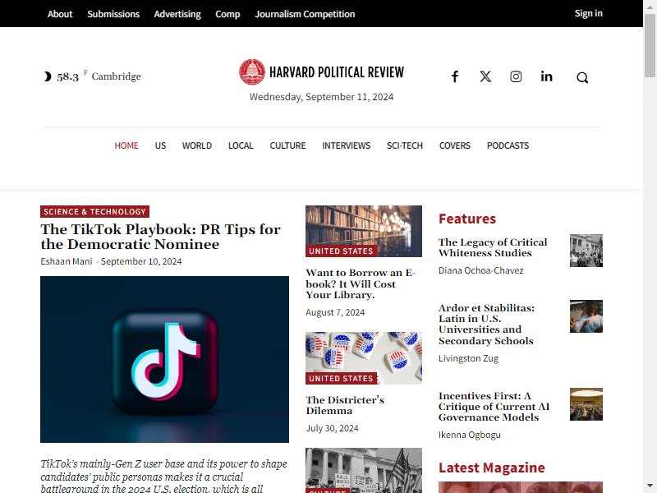Open the Facebook social icon
The image size is (657, 493).
(x=455, y=76)
